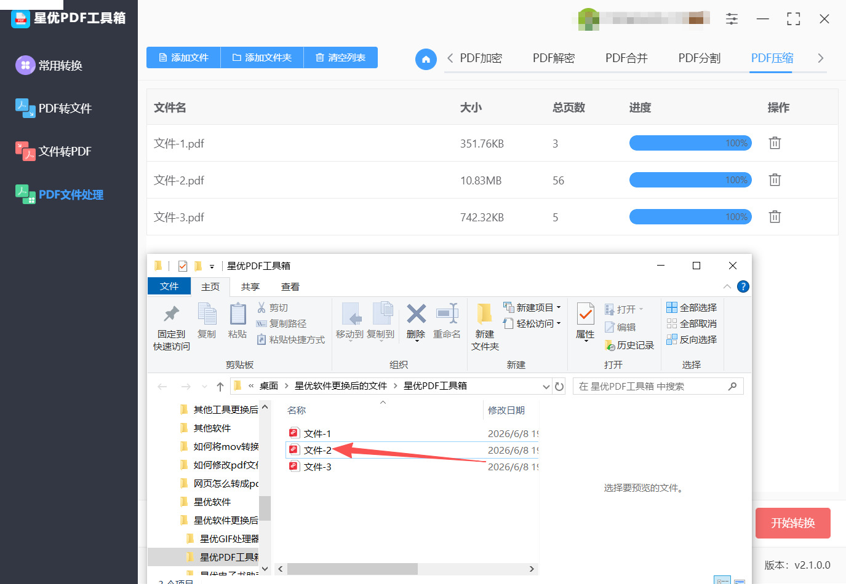
Task: Delete 文件-1.pdf using its trash icon
Action: coord(775,143)
